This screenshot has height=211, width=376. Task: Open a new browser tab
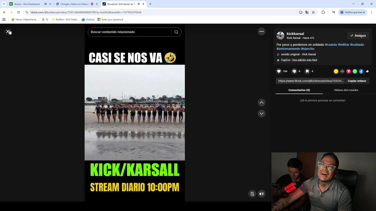point(150,4)
